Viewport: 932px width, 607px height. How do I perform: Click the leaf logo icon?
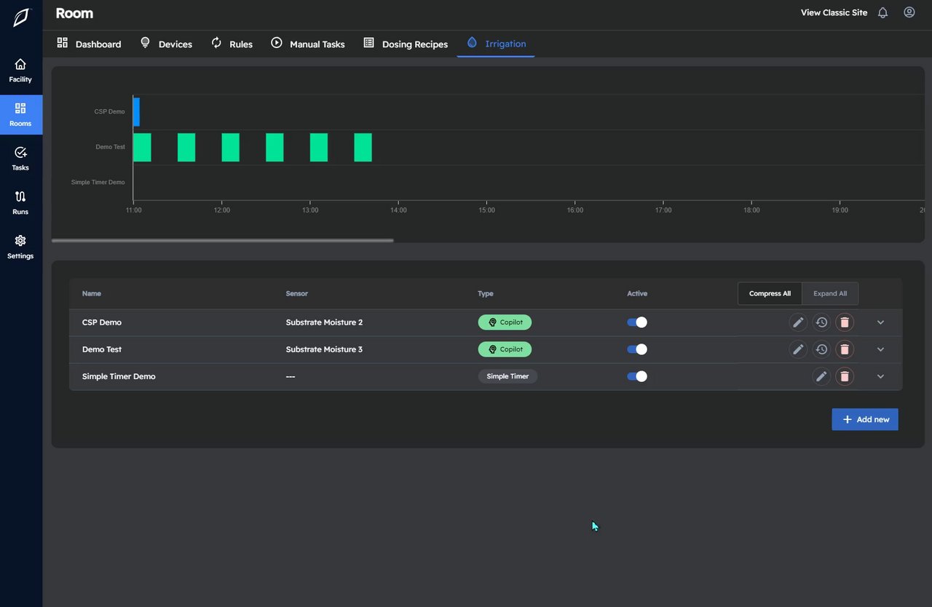[21, 17]
